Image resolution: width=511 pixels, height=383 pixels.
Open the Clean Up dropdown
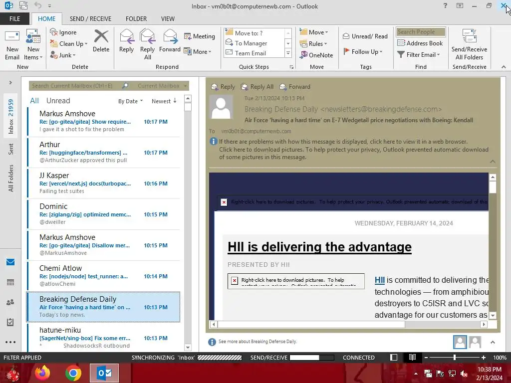tap(69, 44)
